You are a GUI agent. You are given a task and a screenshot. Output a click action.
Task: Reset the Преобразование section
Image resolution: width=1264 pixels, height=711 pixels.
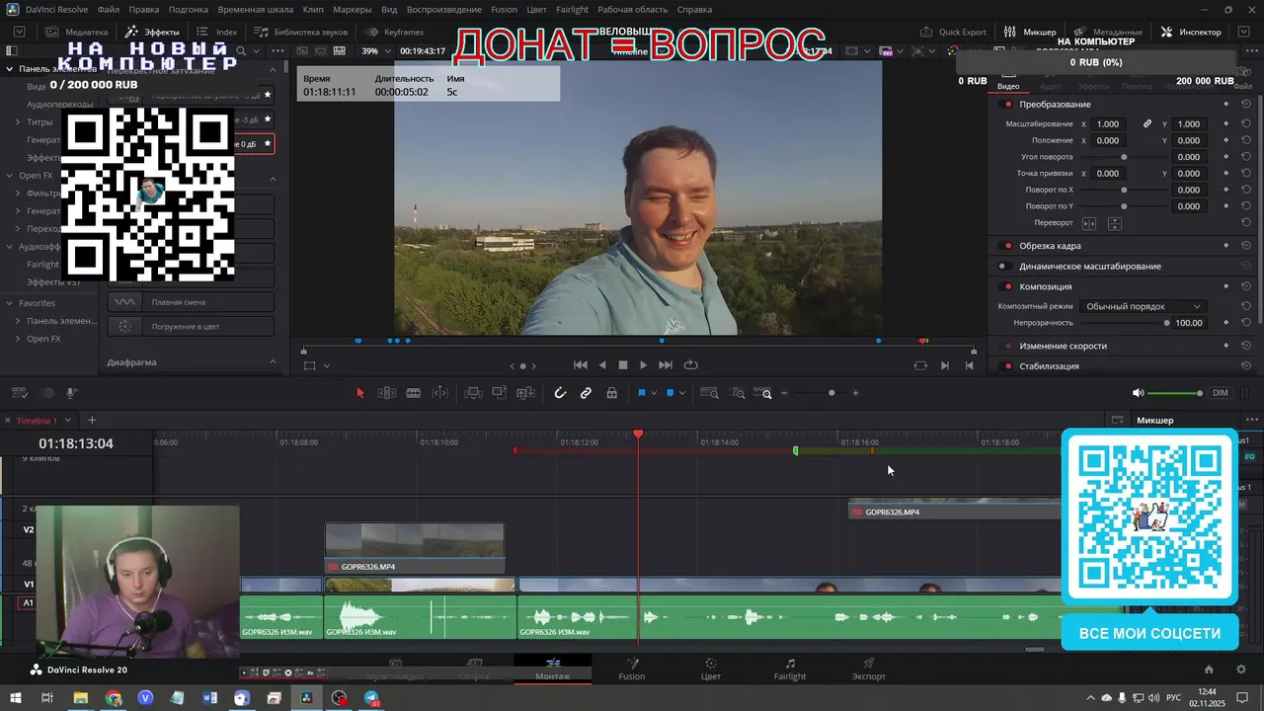click(x=1246, y=105)
